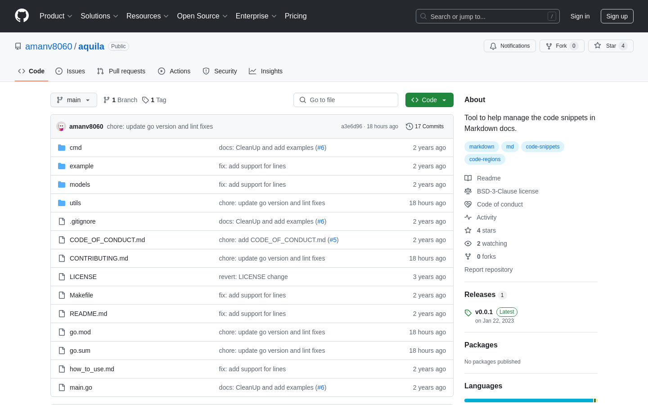Open the models folder
Viewport: 648px width, 405px height.
[x=80, y=184]
